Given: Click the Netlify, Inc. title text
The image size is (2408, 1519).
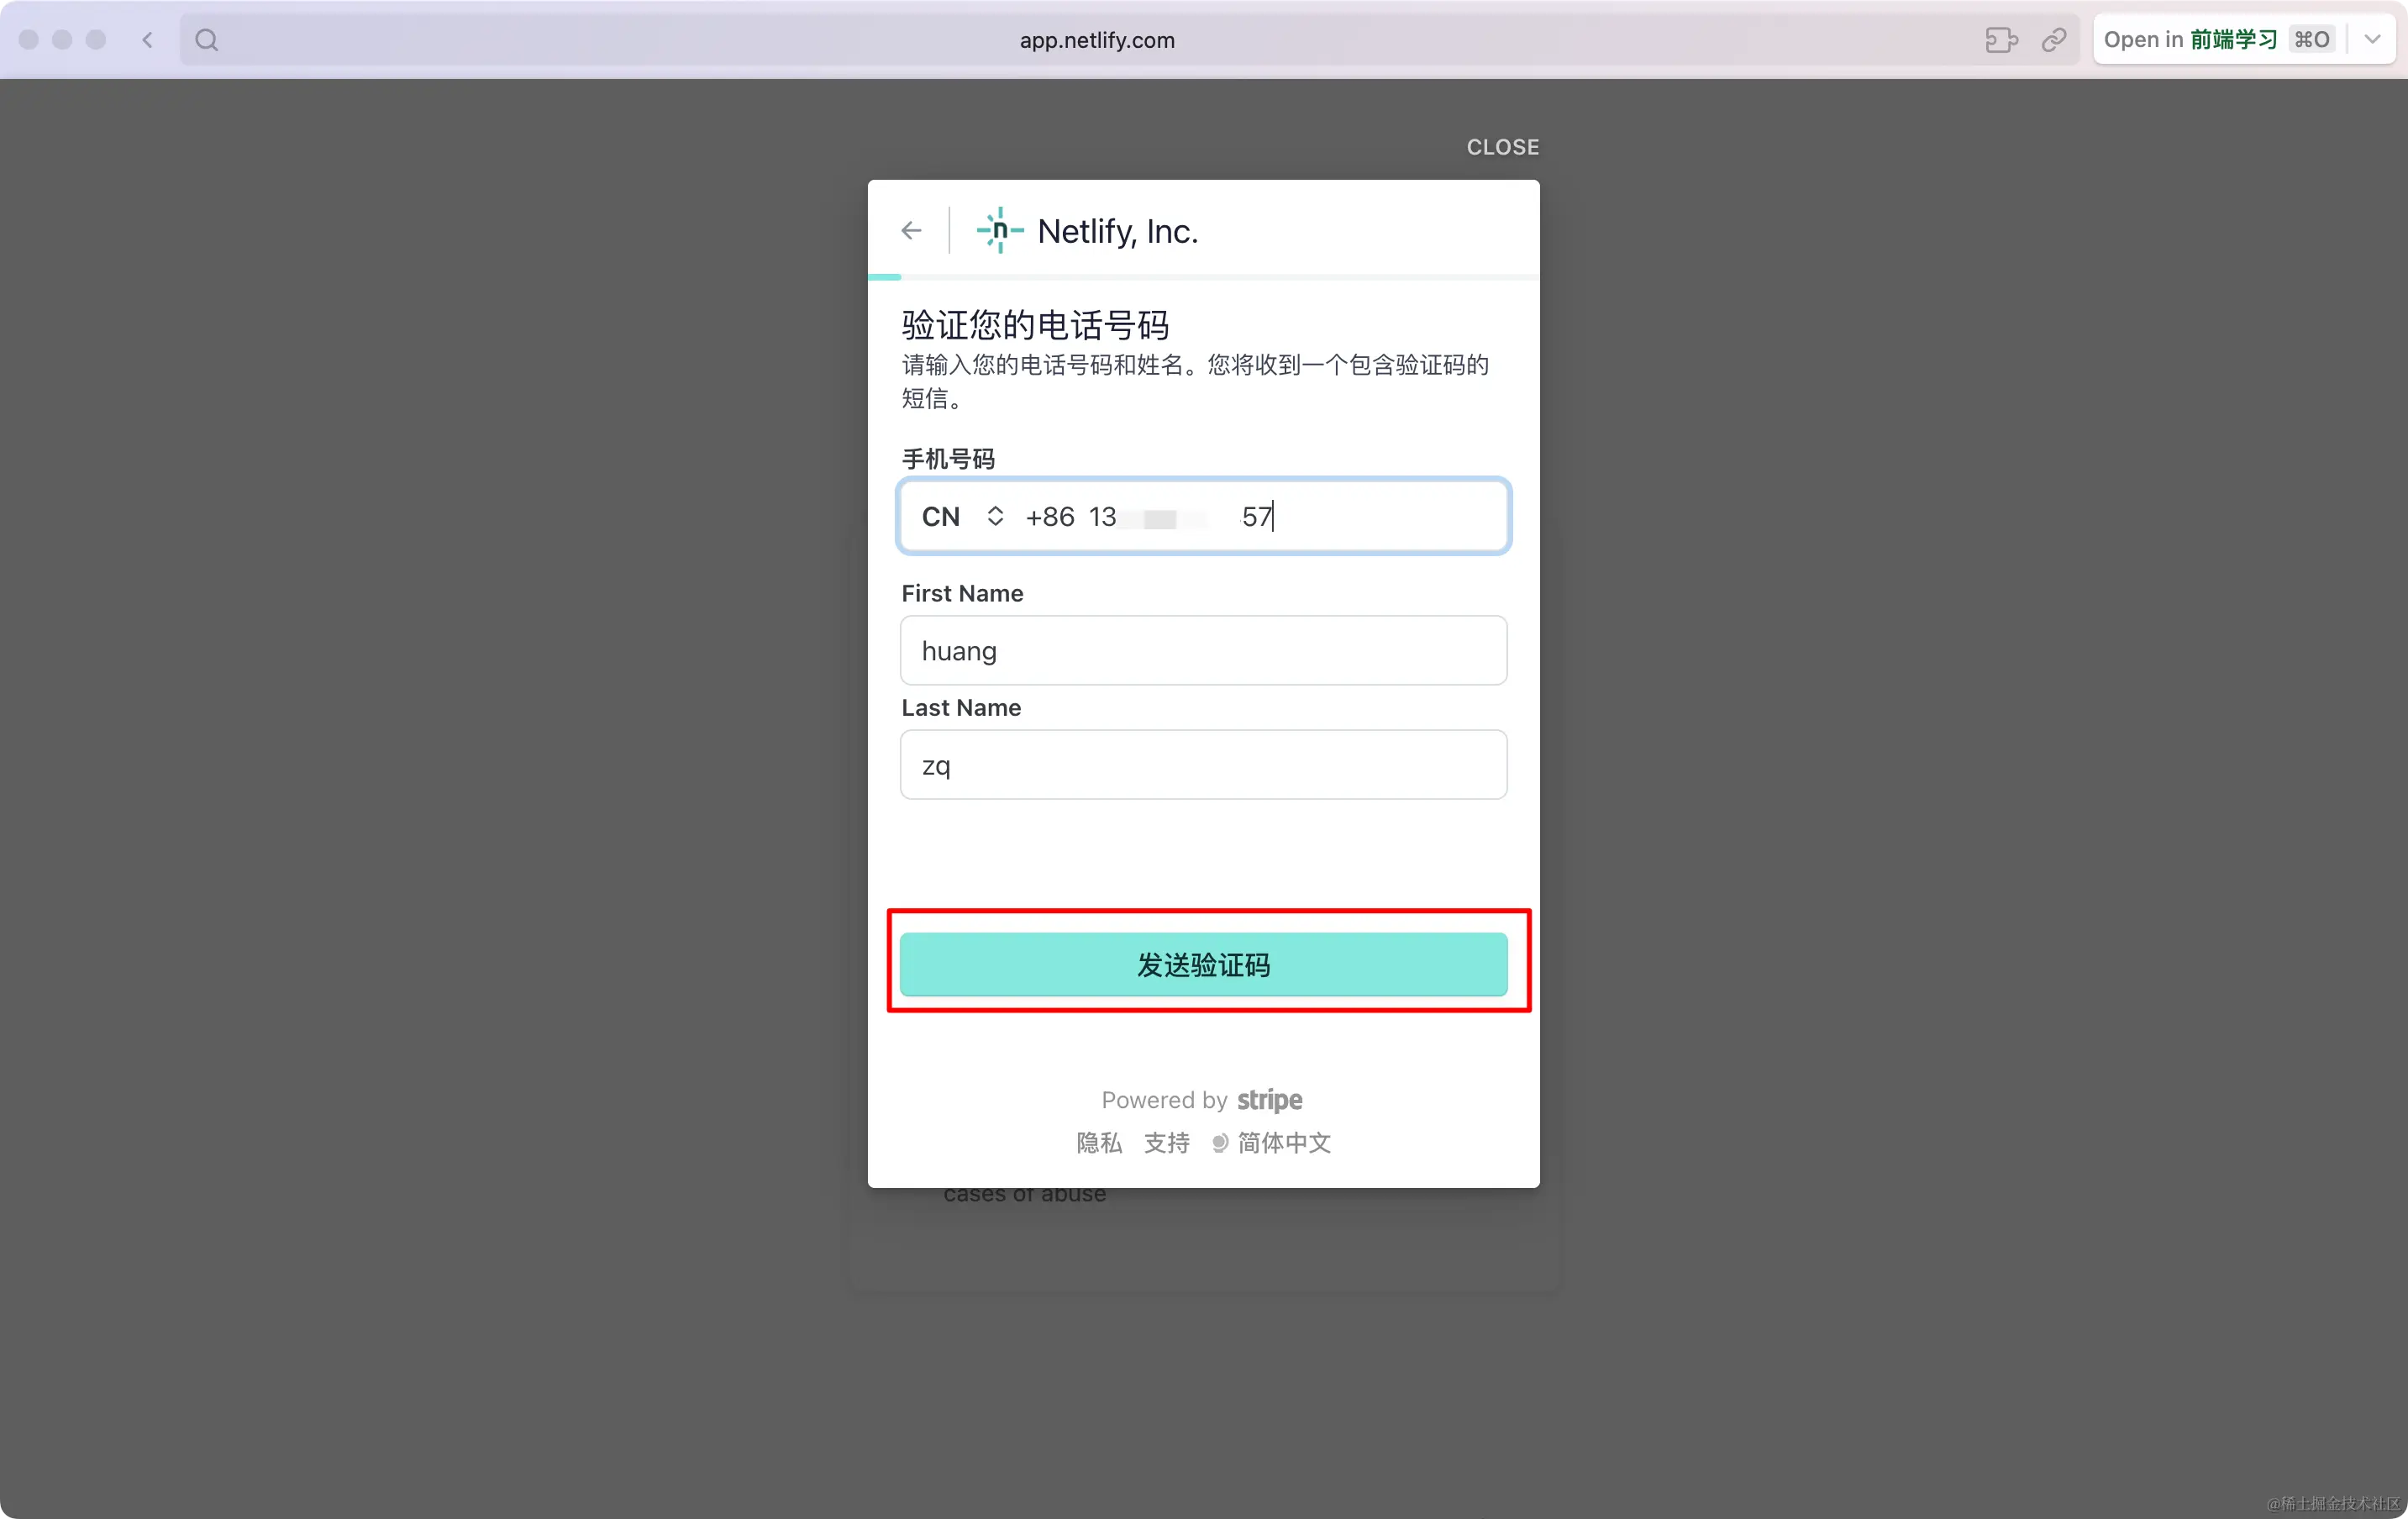Looking at the screenshot, I should pyautogui.click(x=1117, y=231).
